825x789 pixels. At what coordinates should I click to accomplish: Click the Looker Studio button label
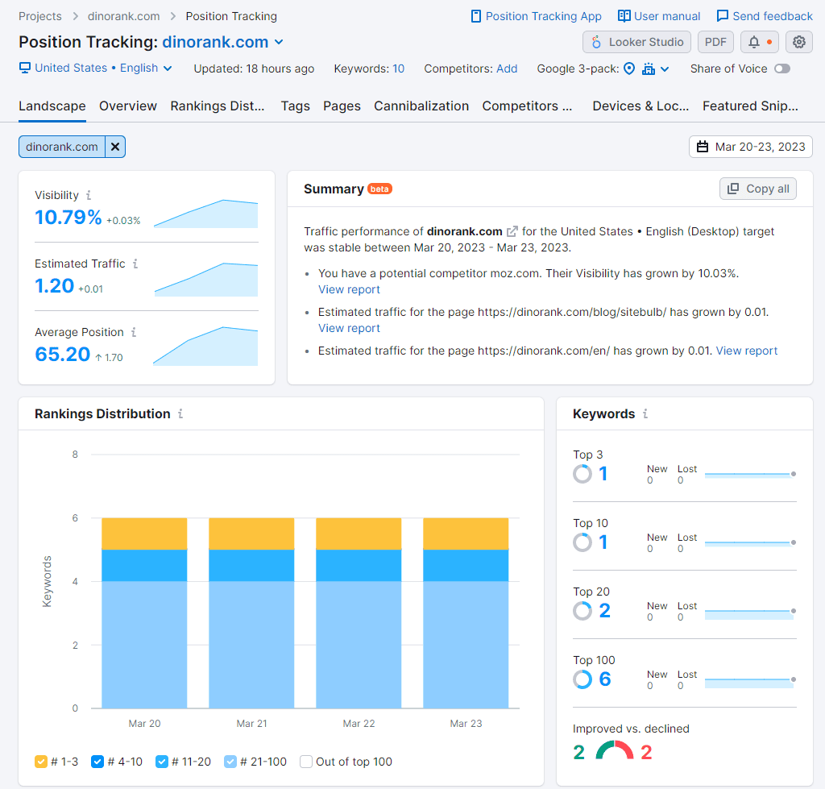click(646, 42)
